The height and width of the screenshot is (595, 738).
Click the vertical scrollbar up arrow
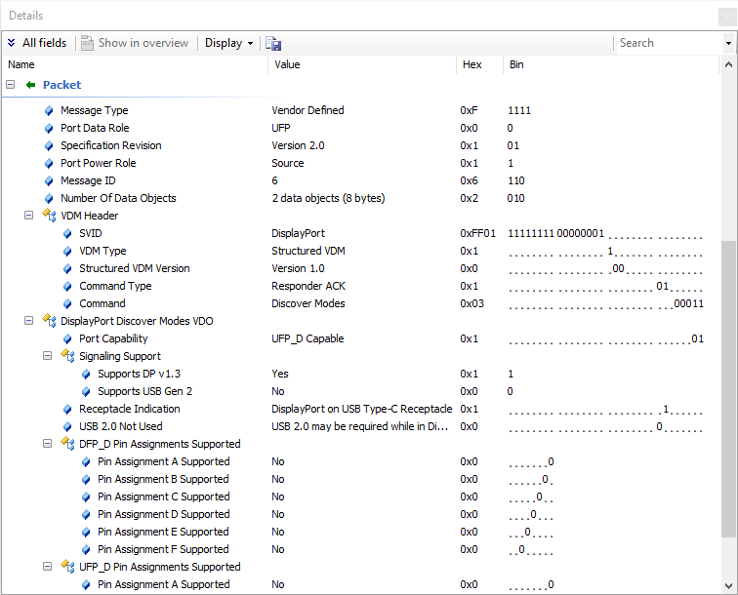click(x=729, y=65)
